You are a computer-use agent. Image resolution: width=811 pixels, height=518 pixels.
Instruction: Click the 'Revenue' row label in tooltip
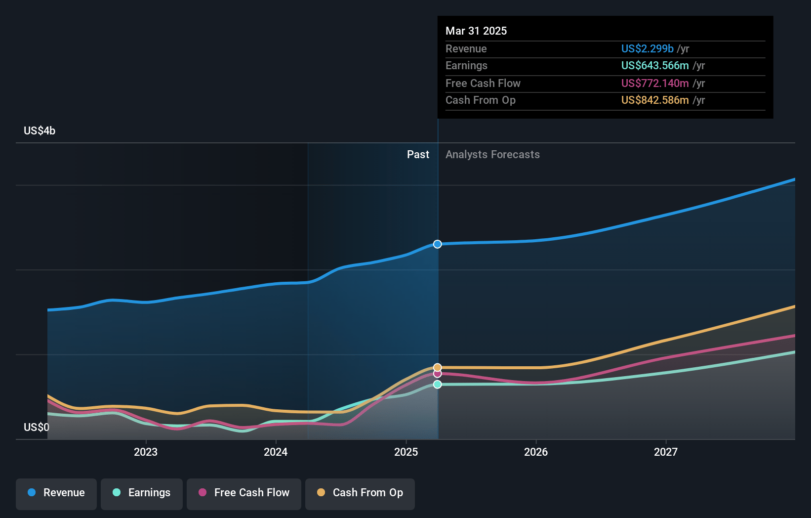point(466,48)
